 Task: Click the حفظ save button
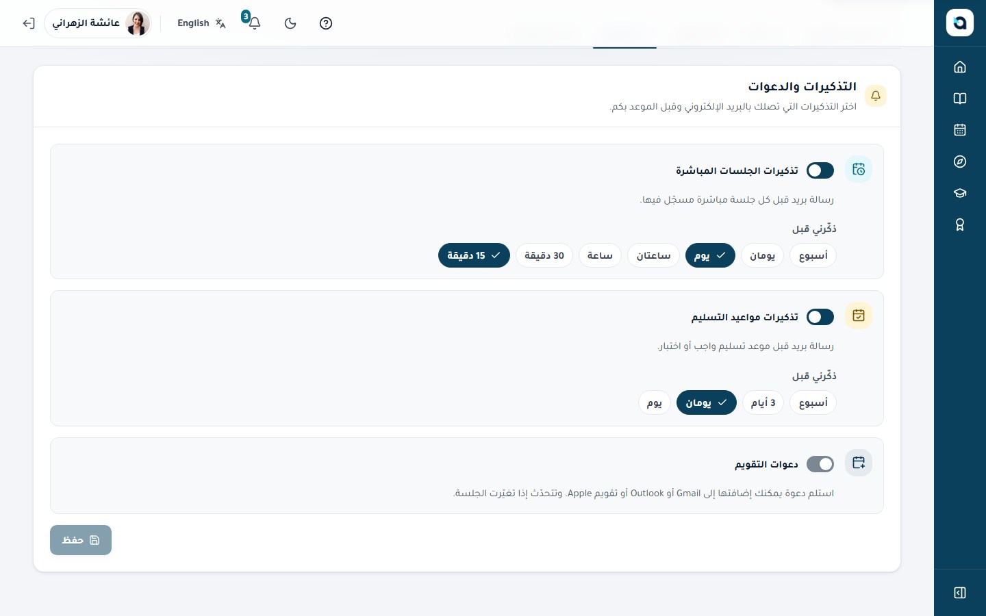(81, 540)
